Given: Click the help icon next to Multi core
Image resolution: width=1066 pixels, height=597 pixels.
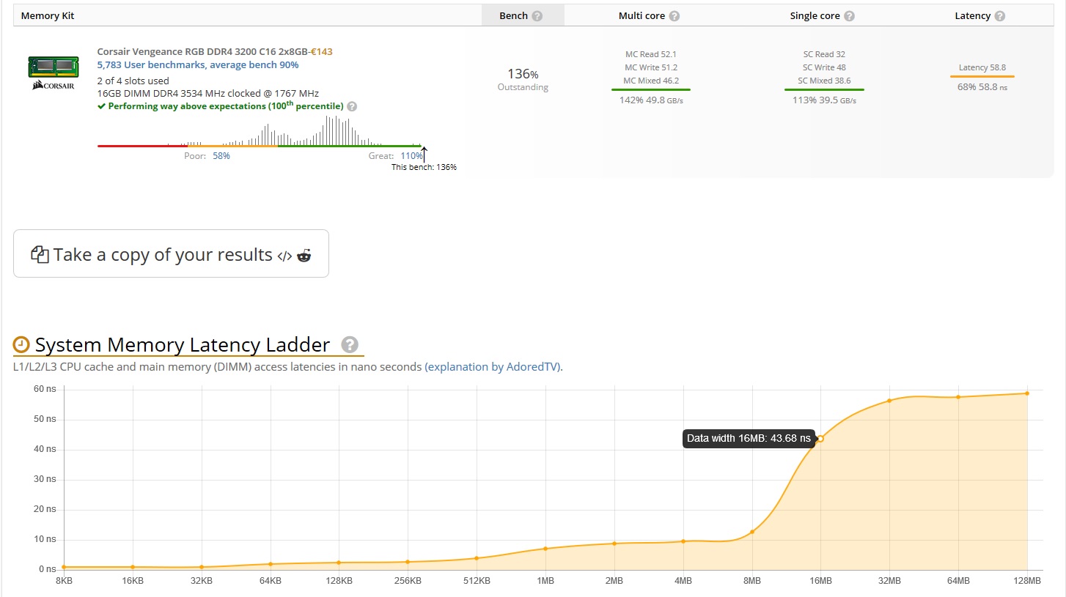Looking at the screenshot, I should pyautogui.click(x=674, y=16).
